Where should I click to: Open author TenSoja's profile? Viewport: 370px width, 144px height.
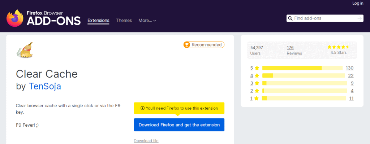click(45, 86)
